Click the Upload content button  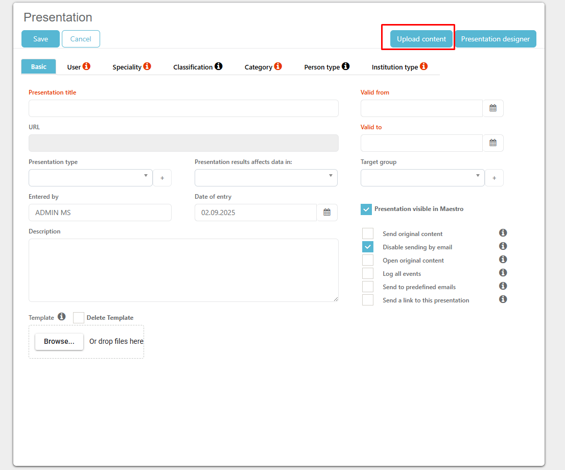(421, 39)
